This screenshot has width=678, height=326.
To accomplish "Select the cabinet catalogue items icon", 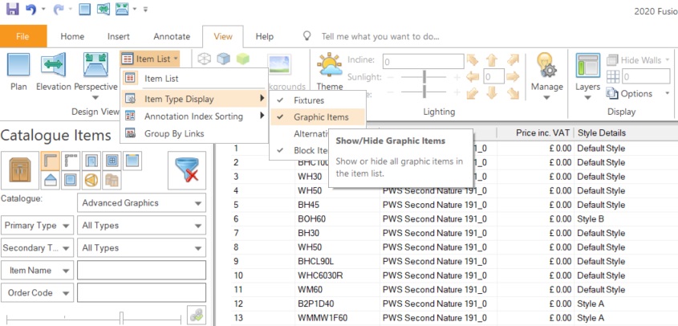I will [x=19, y=170].
